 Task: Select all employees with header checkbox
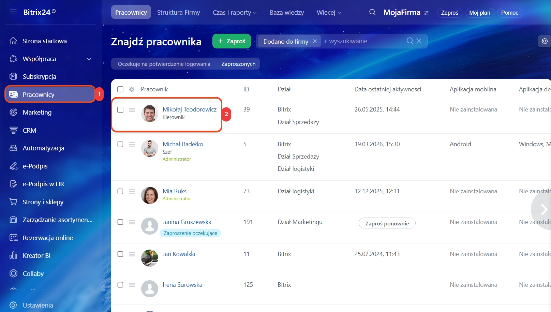120,89
